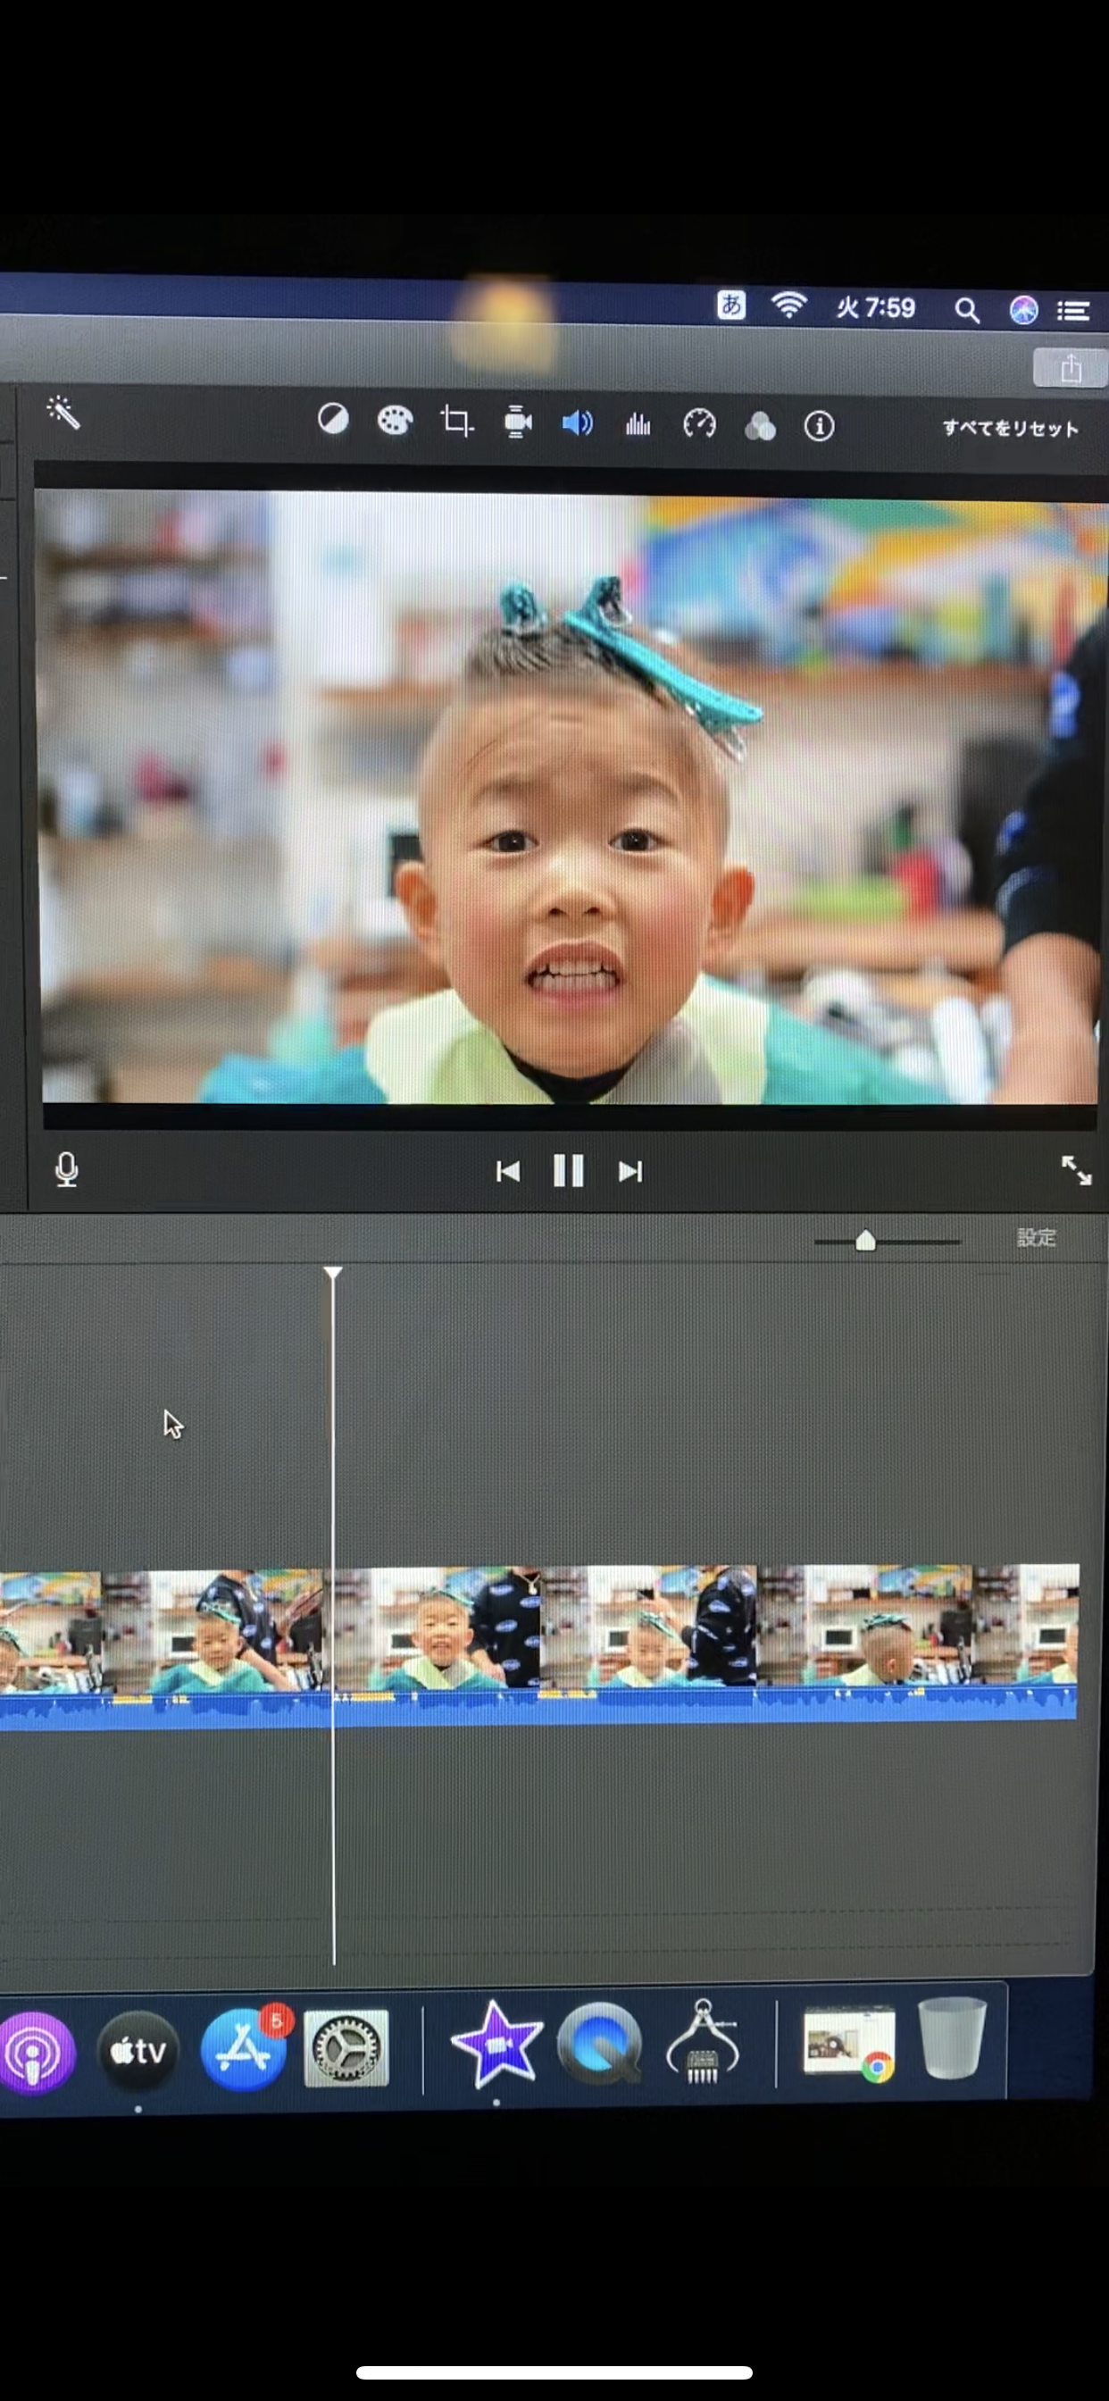Open Apple TV from the Dock
This screenshot has height=2401, width=1109.
tap(138, 2051)
